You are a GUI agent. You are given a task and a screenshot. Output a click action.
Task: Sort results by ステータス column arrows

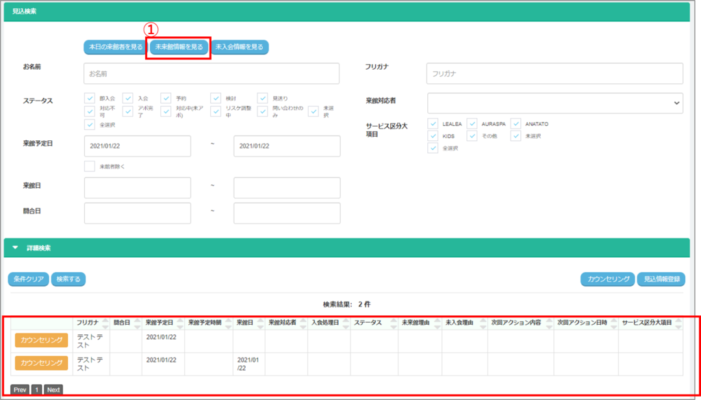tap(392, 323)
